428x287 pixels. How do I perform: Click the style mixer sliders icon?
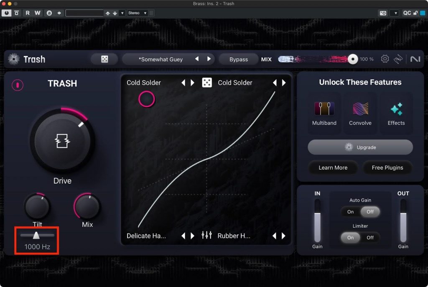pyautogui.click(x=206, y=235)
